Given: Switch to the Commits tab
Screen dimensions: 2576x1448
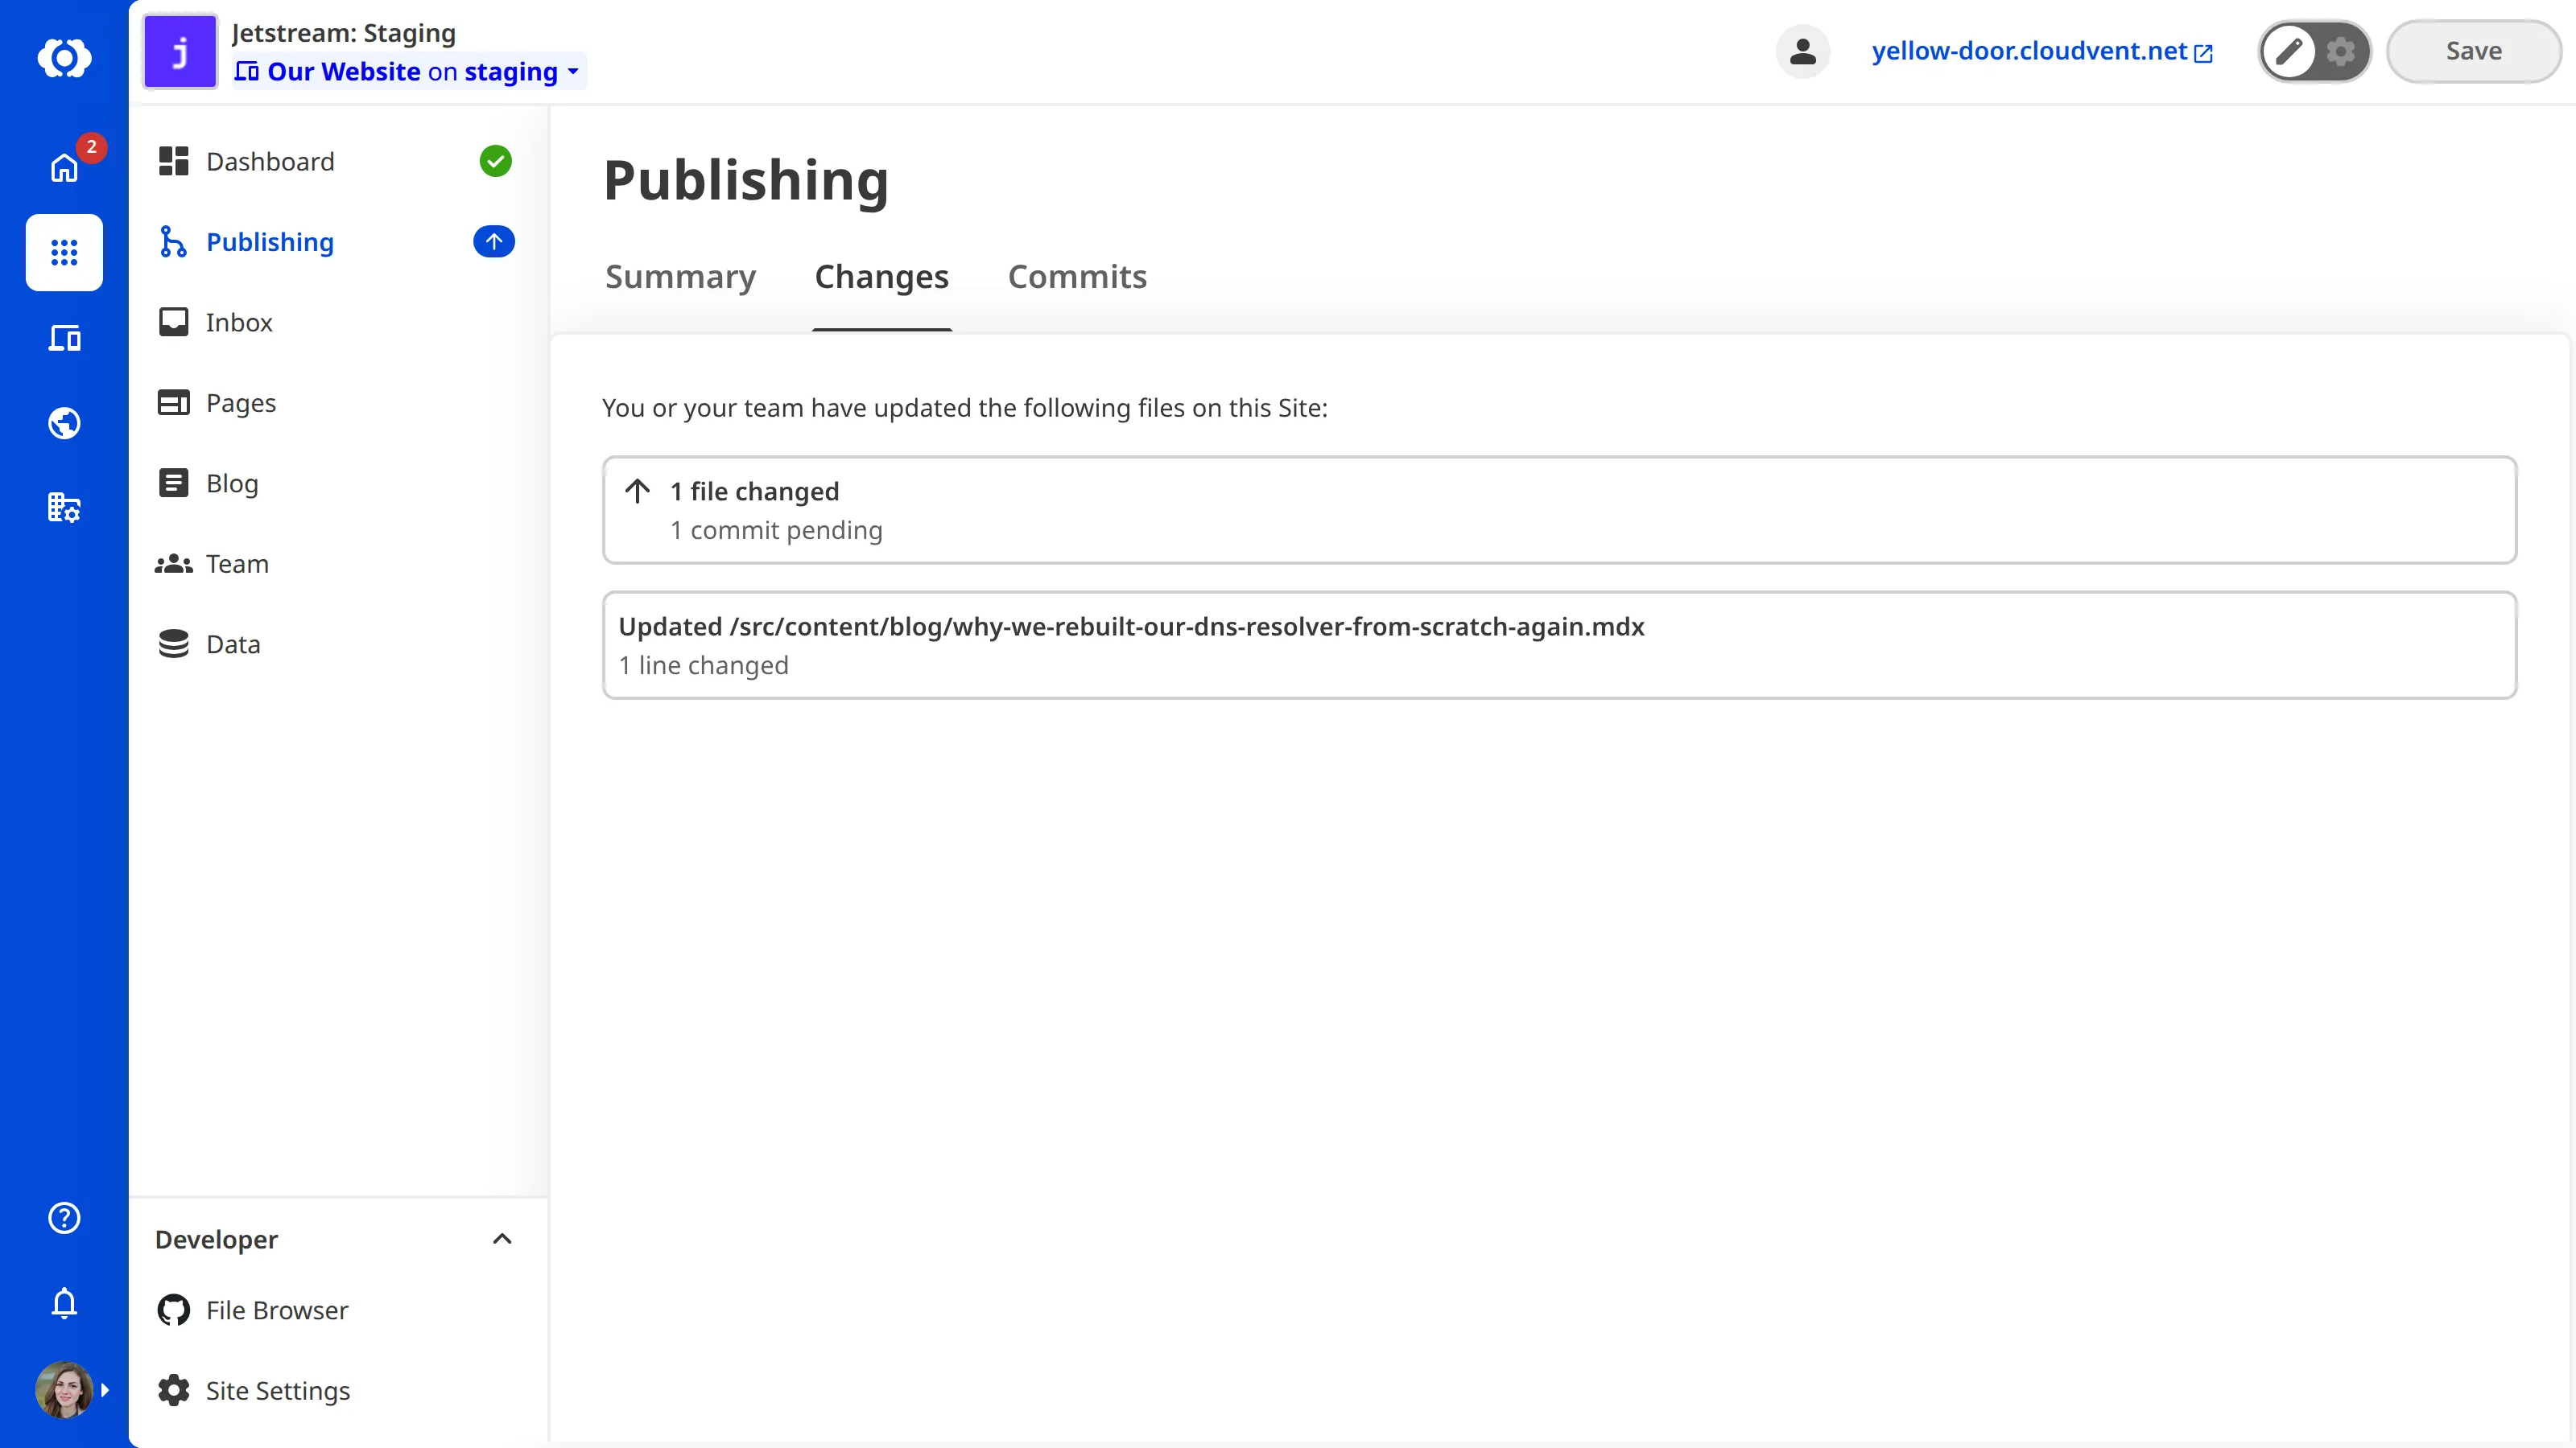Looking at the screenshot, I should pos(1077,277).
